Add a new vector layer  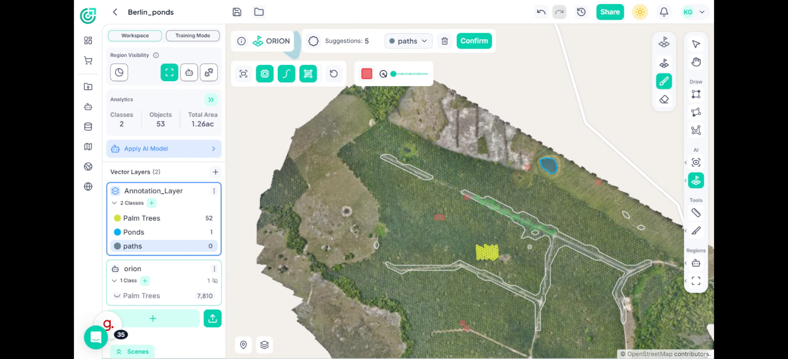click(215, 172)
